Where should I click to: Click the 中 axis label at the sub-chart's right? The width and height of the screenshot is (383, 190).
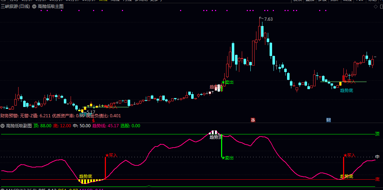(377, 157)
